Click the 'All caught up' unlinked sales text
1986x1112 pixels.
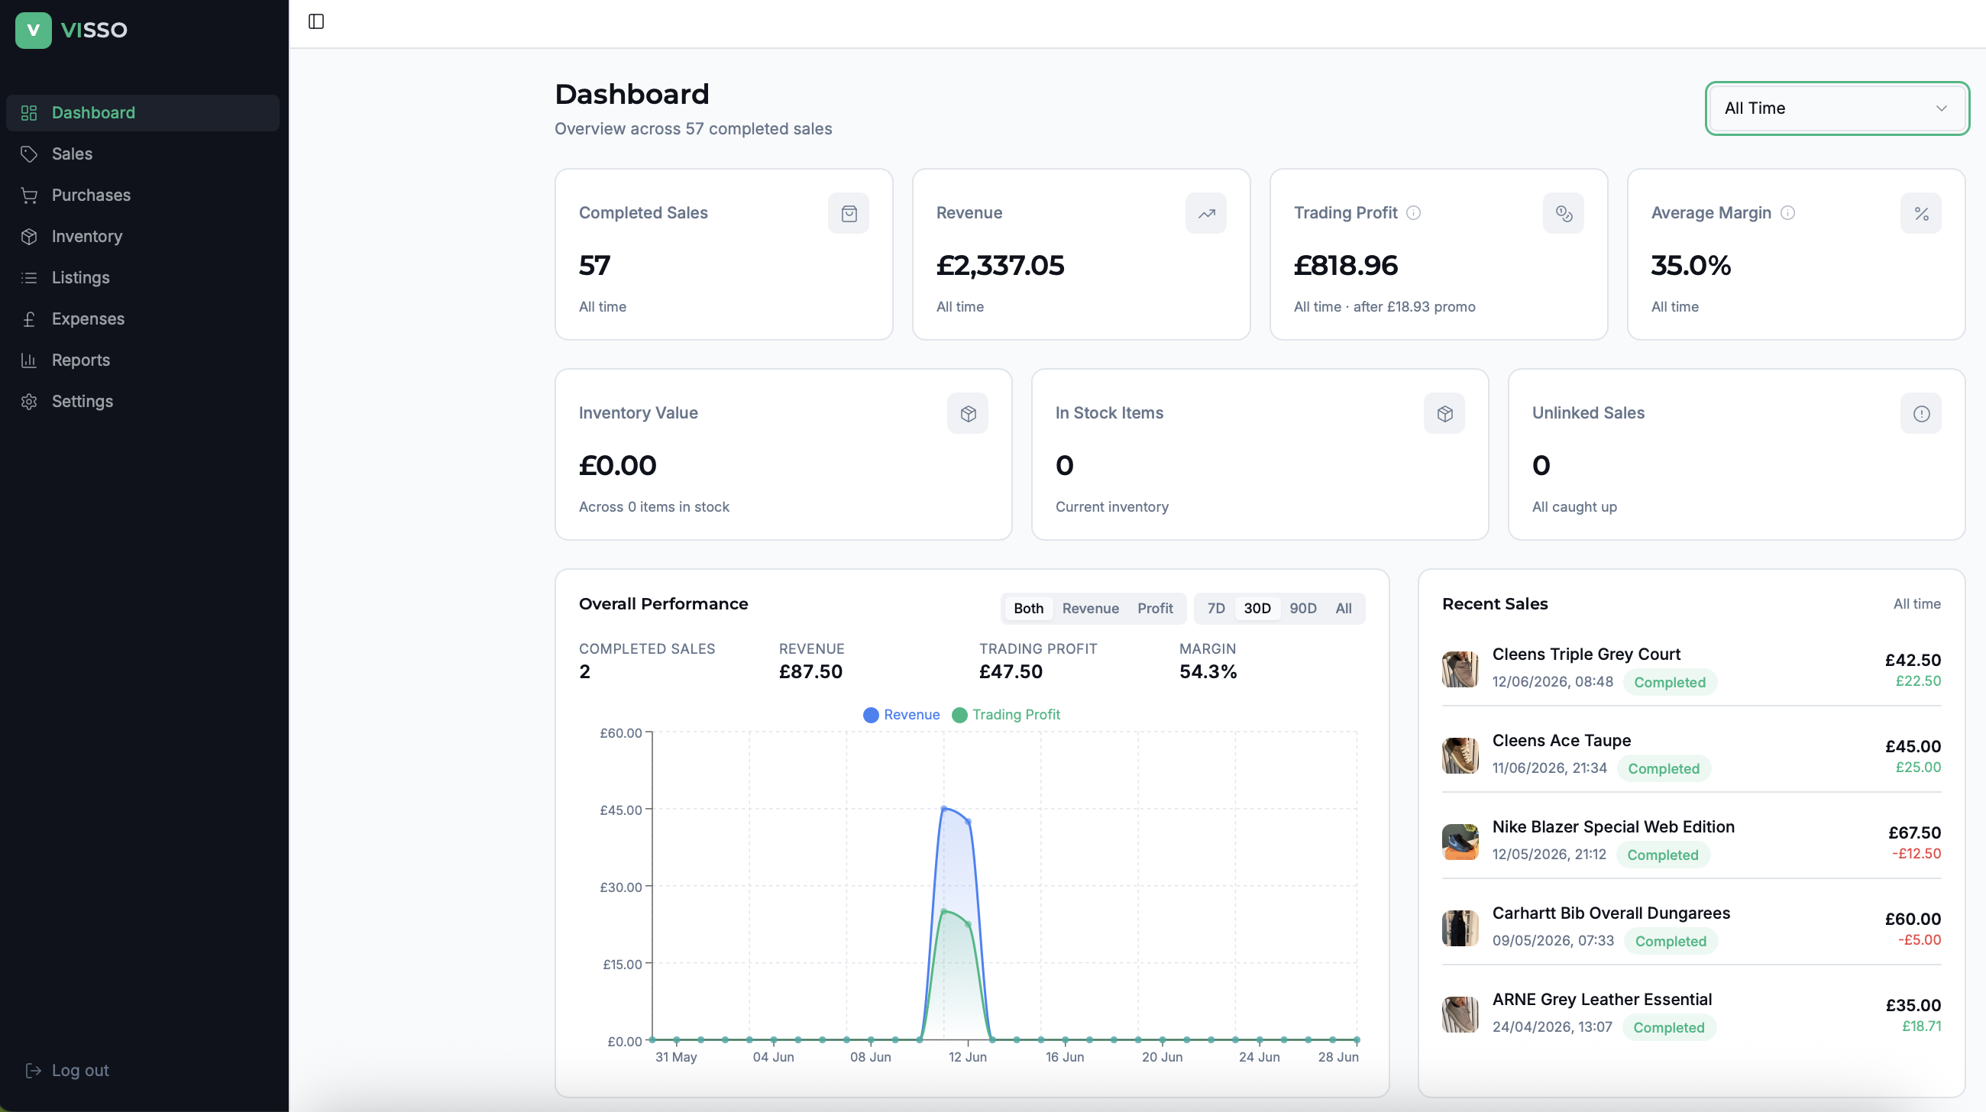(1574, 507)
